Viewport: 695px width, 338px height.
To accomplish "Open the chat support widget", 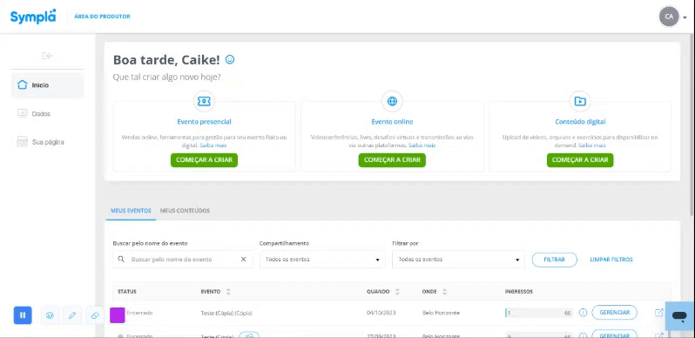I will 679,316.
